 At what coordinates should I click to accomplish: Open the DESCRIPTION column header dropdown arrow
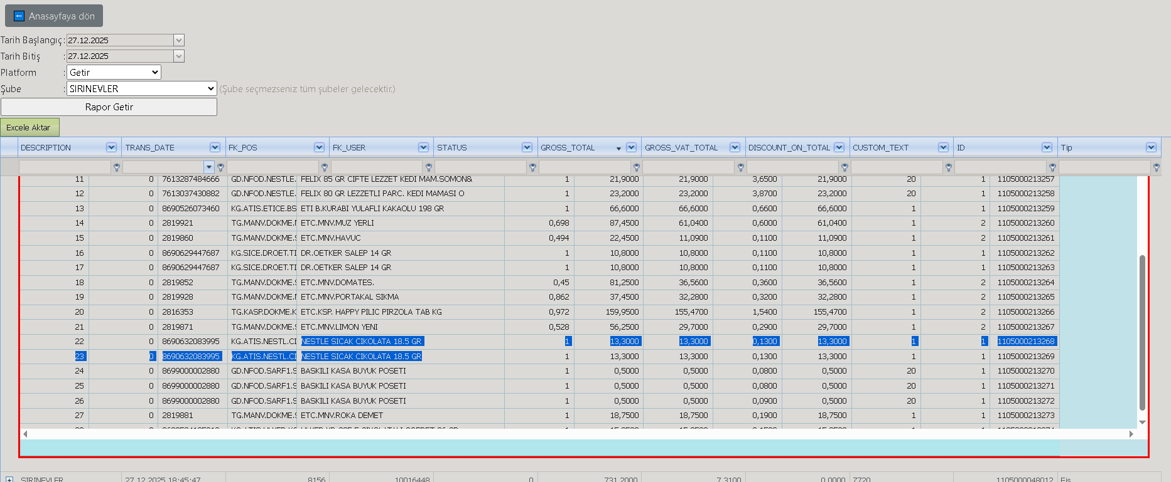(111, 147)
